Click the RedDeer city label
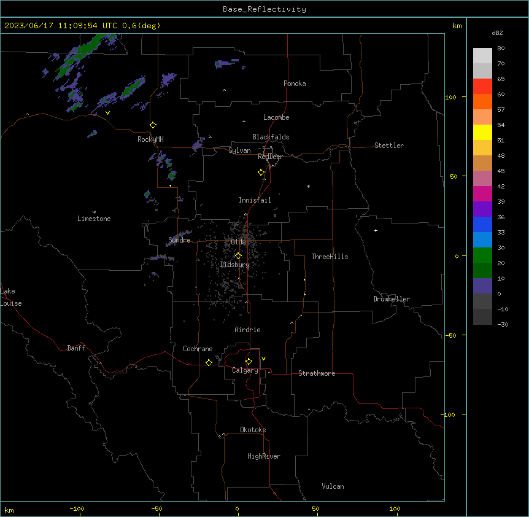This screenshot has width=529, height=517. [270, 157]
